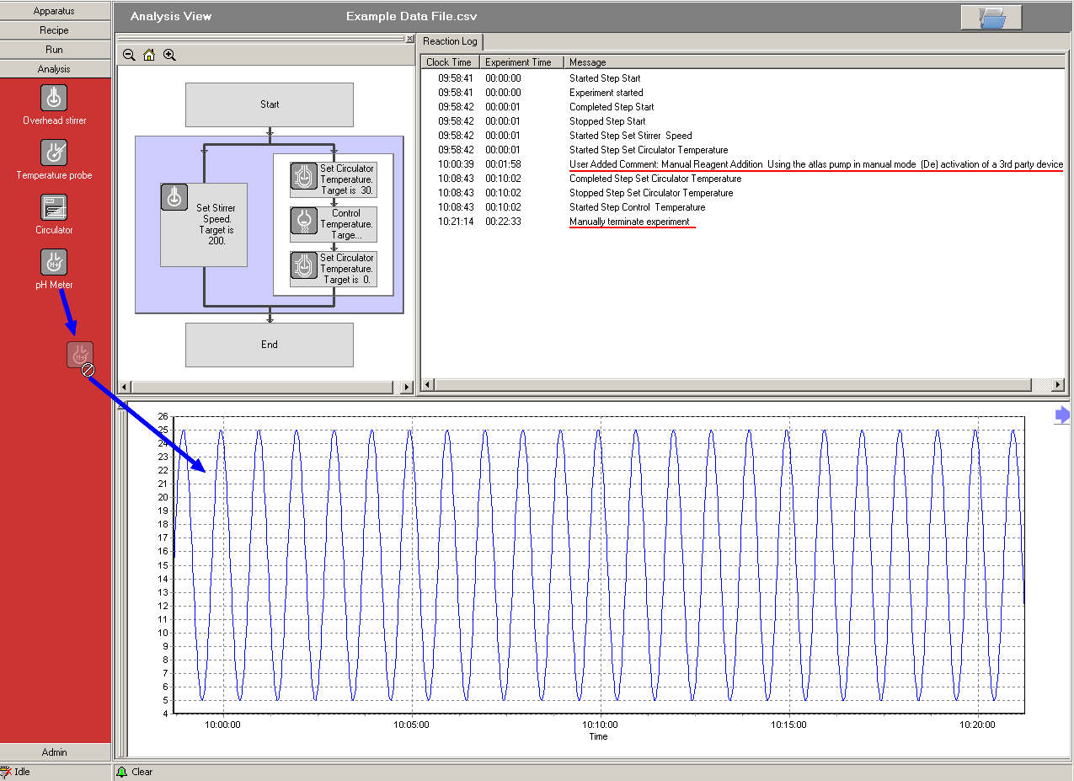Select the pH Meter icon
The height and width of the screenshot is (781, 1074).
pyautogui.click(x=54, y=262)
